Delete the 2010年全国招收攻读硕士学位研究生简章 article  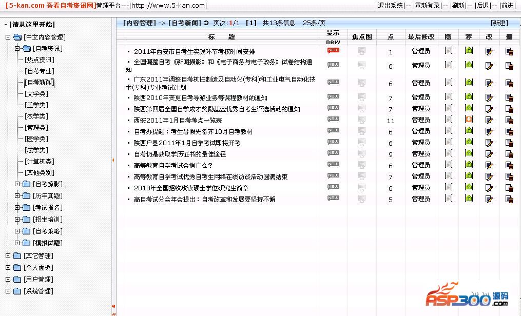coord(509,188)
